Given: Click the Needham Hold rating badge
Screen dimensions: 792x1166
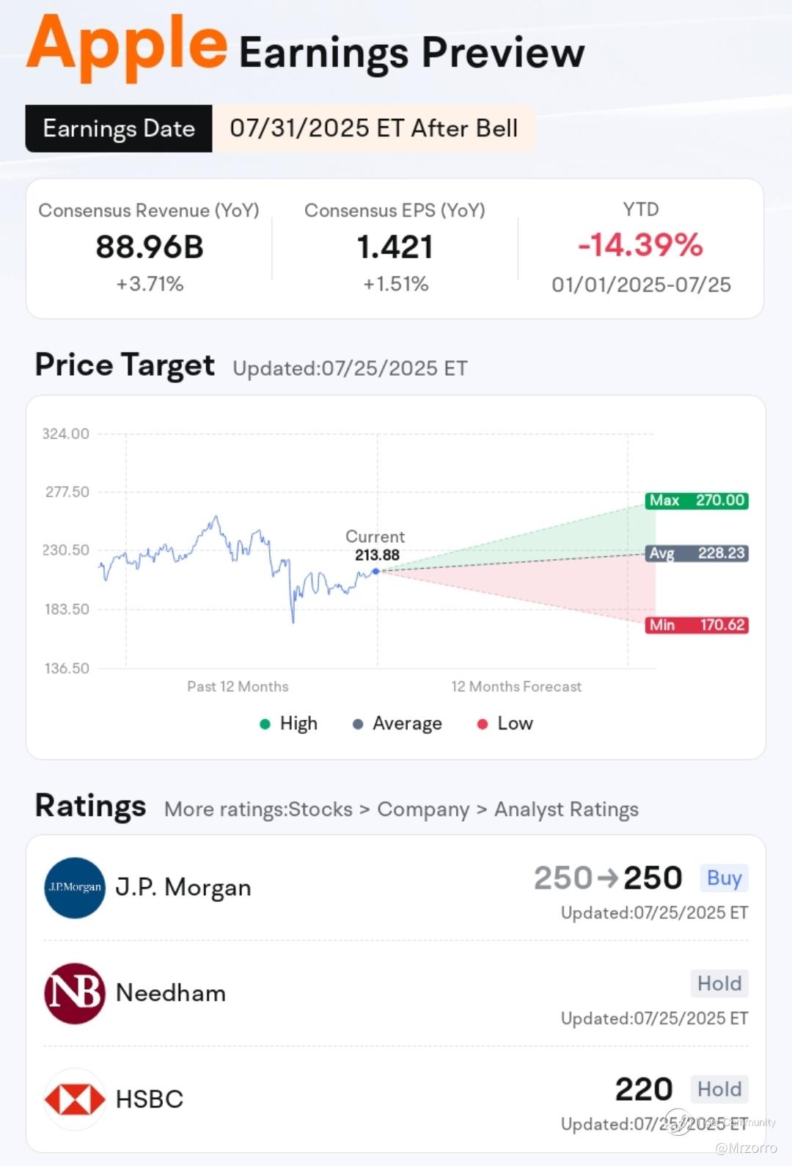Looking at the screenshot, I should pos(719,983).
